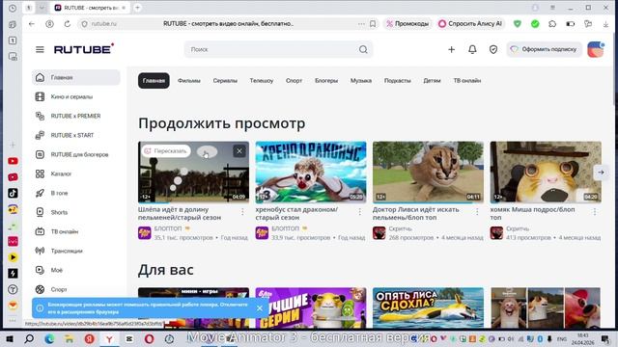Click the Оформить подписку button

tap(544, 49)
